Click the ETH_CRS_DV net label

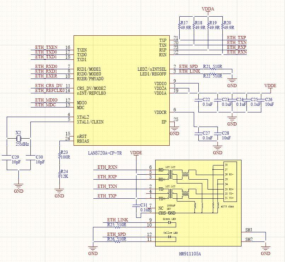(49, 86)
